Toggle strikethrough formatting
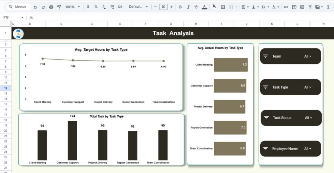This screenshot has height=173, width=334. (x=196, y=7)
